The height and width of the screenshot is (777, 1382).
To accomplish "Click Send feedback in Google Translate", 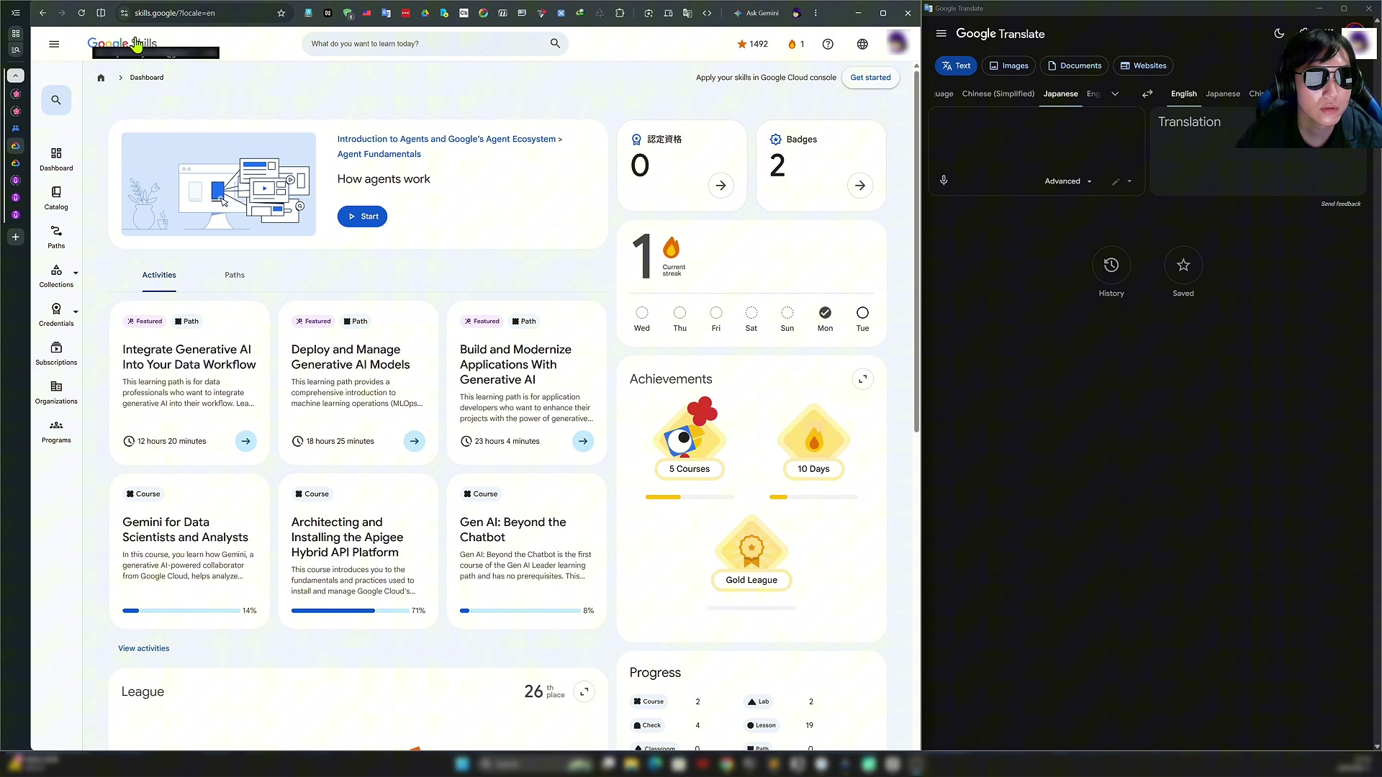I will 1340,204.
